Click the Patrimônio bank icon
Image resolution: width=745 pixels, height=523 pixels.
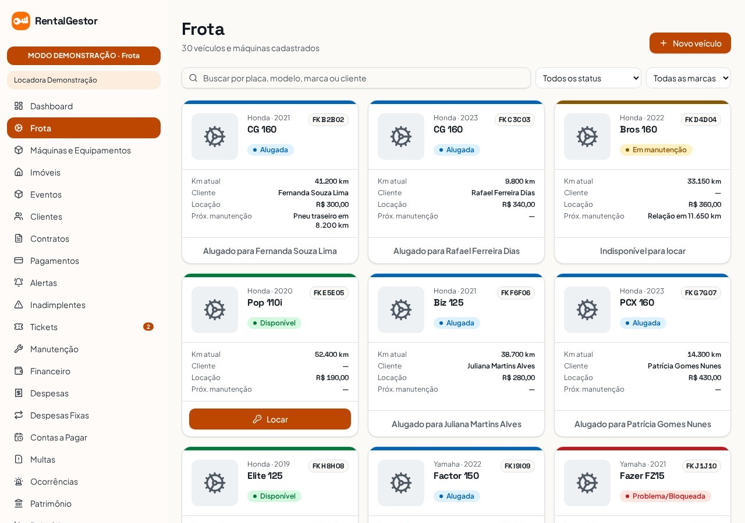coord(19,503)
